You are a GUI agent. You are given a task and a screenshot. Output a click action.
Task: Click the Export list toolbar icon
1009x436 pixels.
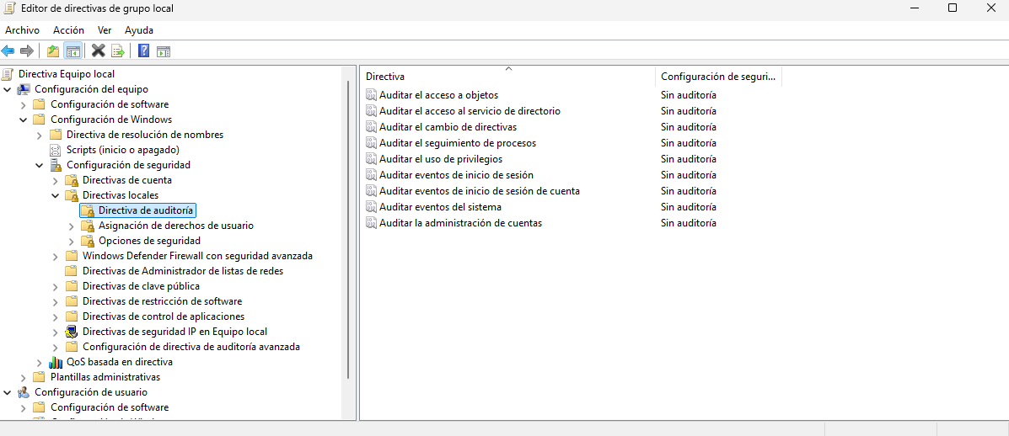[118, 51]
